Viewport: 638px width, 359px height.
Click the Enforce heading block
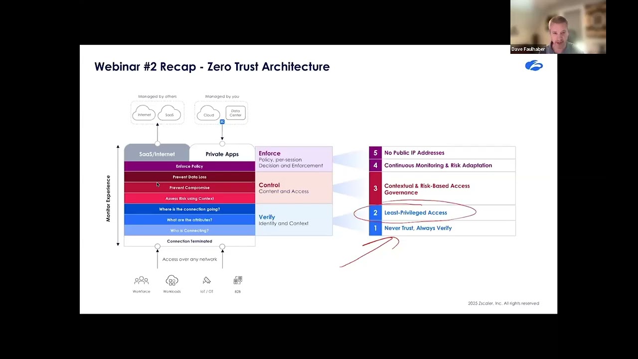point(294,159)
